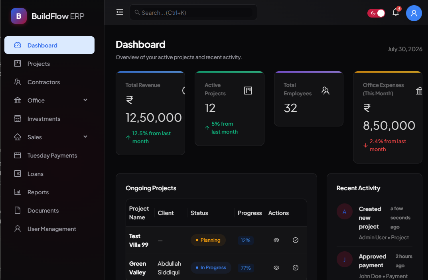Click the Total Employees card people icon
The image size is (428, 280).
pos(325,91)
